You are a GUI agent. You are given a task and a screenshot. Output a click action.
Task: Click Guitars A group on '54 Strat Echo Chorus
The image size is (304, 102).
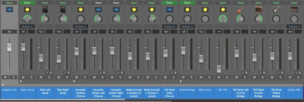tap(169, 26)
